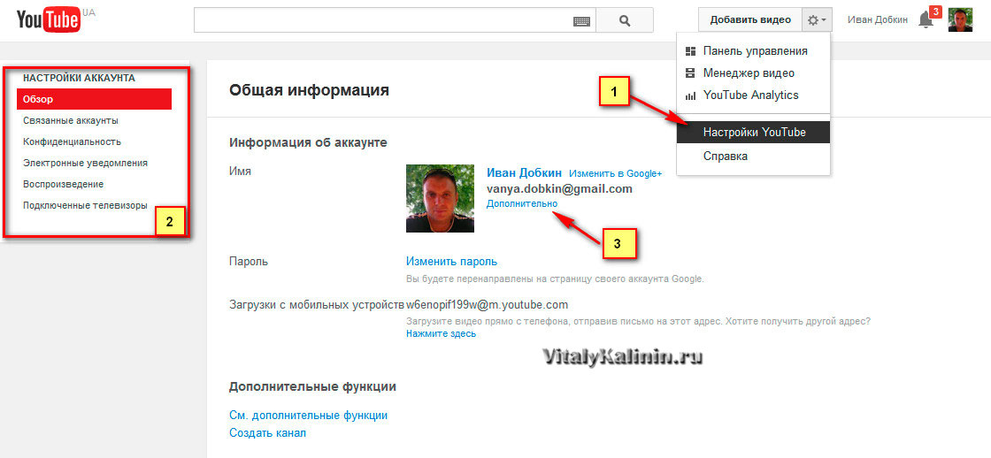Click the Добавить видео button
Viewport: 991px width, 458px height.
tap(750, 19)
